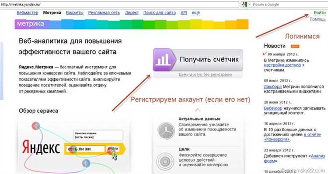The width and height of the screenshot is (328, 174).
Task: Click the 10 апреля 2012 г. date
Action: point(279,123)
